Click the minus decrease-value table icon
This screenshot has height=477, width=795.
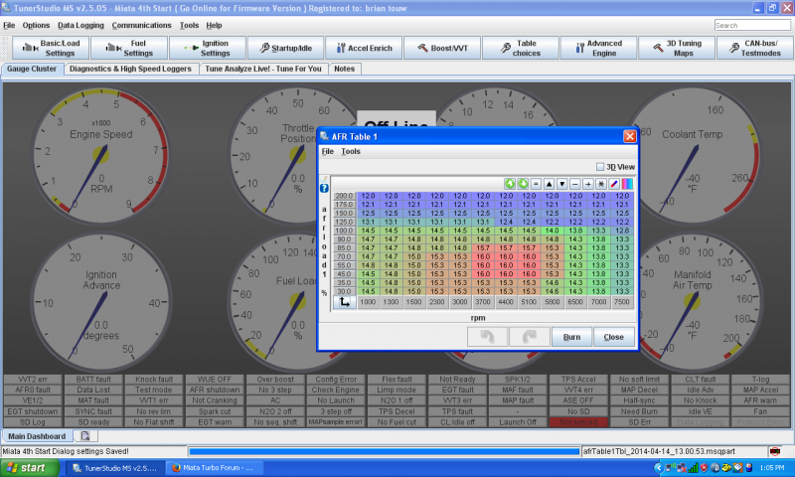[575, 184]
